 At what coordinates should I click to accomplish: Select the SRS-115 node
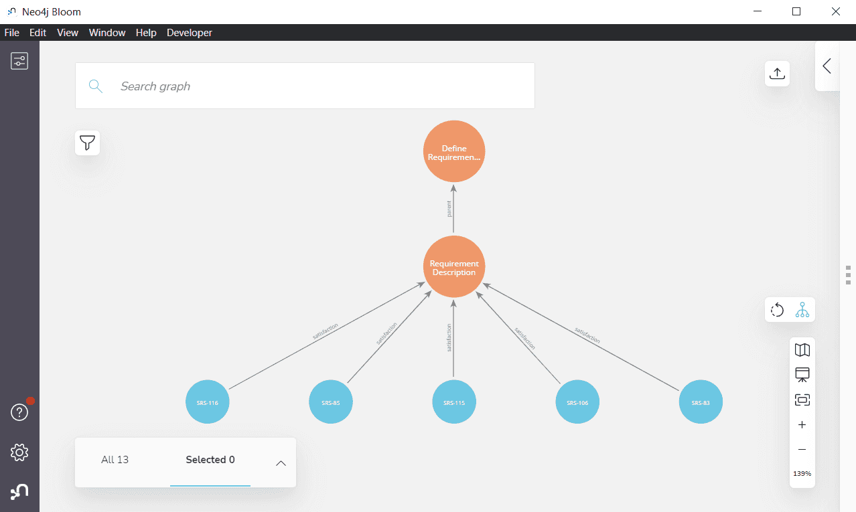point(454,402)
